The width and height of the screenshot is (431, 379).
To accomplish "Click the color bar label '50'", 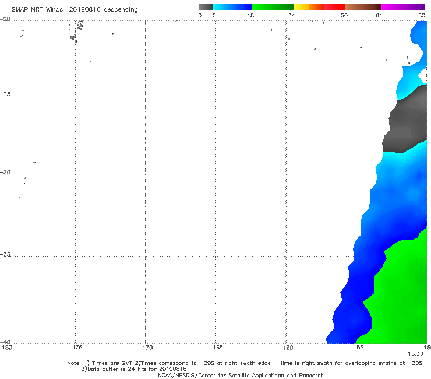I will point(344,15).
